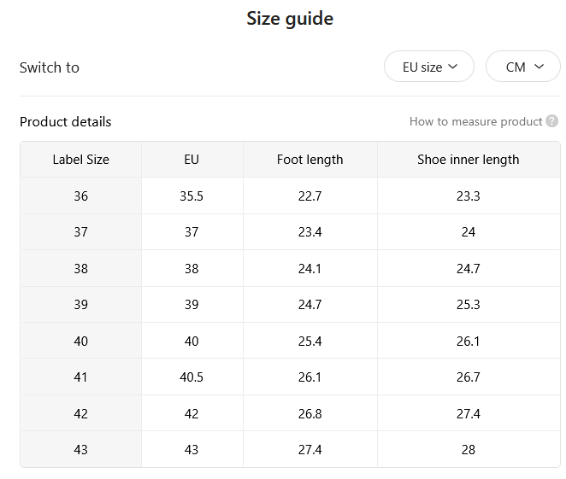Click the question mark help icon
This screenshot has height=479, width=566.
(551, 121)
